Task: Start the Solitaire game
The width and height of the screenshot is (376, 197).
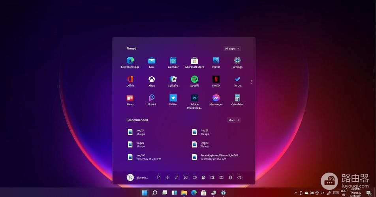Action: (x=173, y=81)
